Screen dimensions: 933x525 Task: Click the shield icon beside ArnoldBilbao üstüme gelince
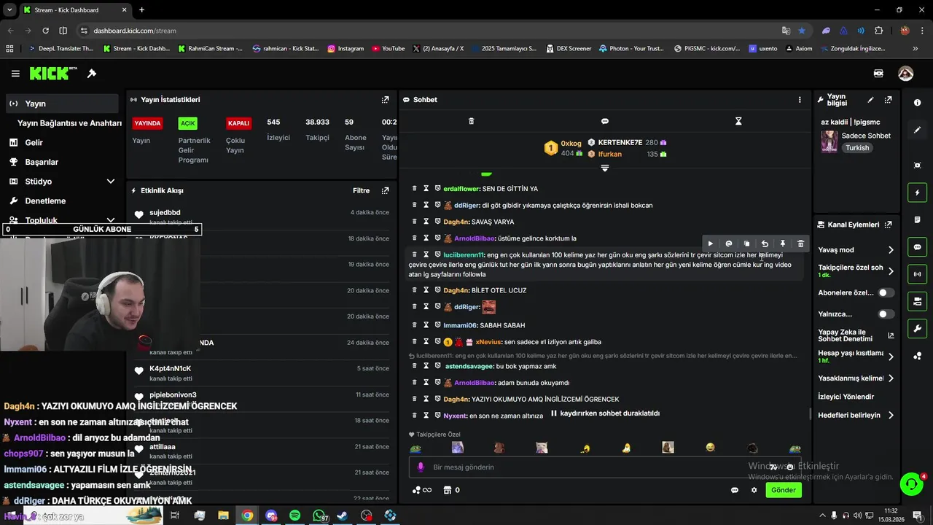(437, 238)
